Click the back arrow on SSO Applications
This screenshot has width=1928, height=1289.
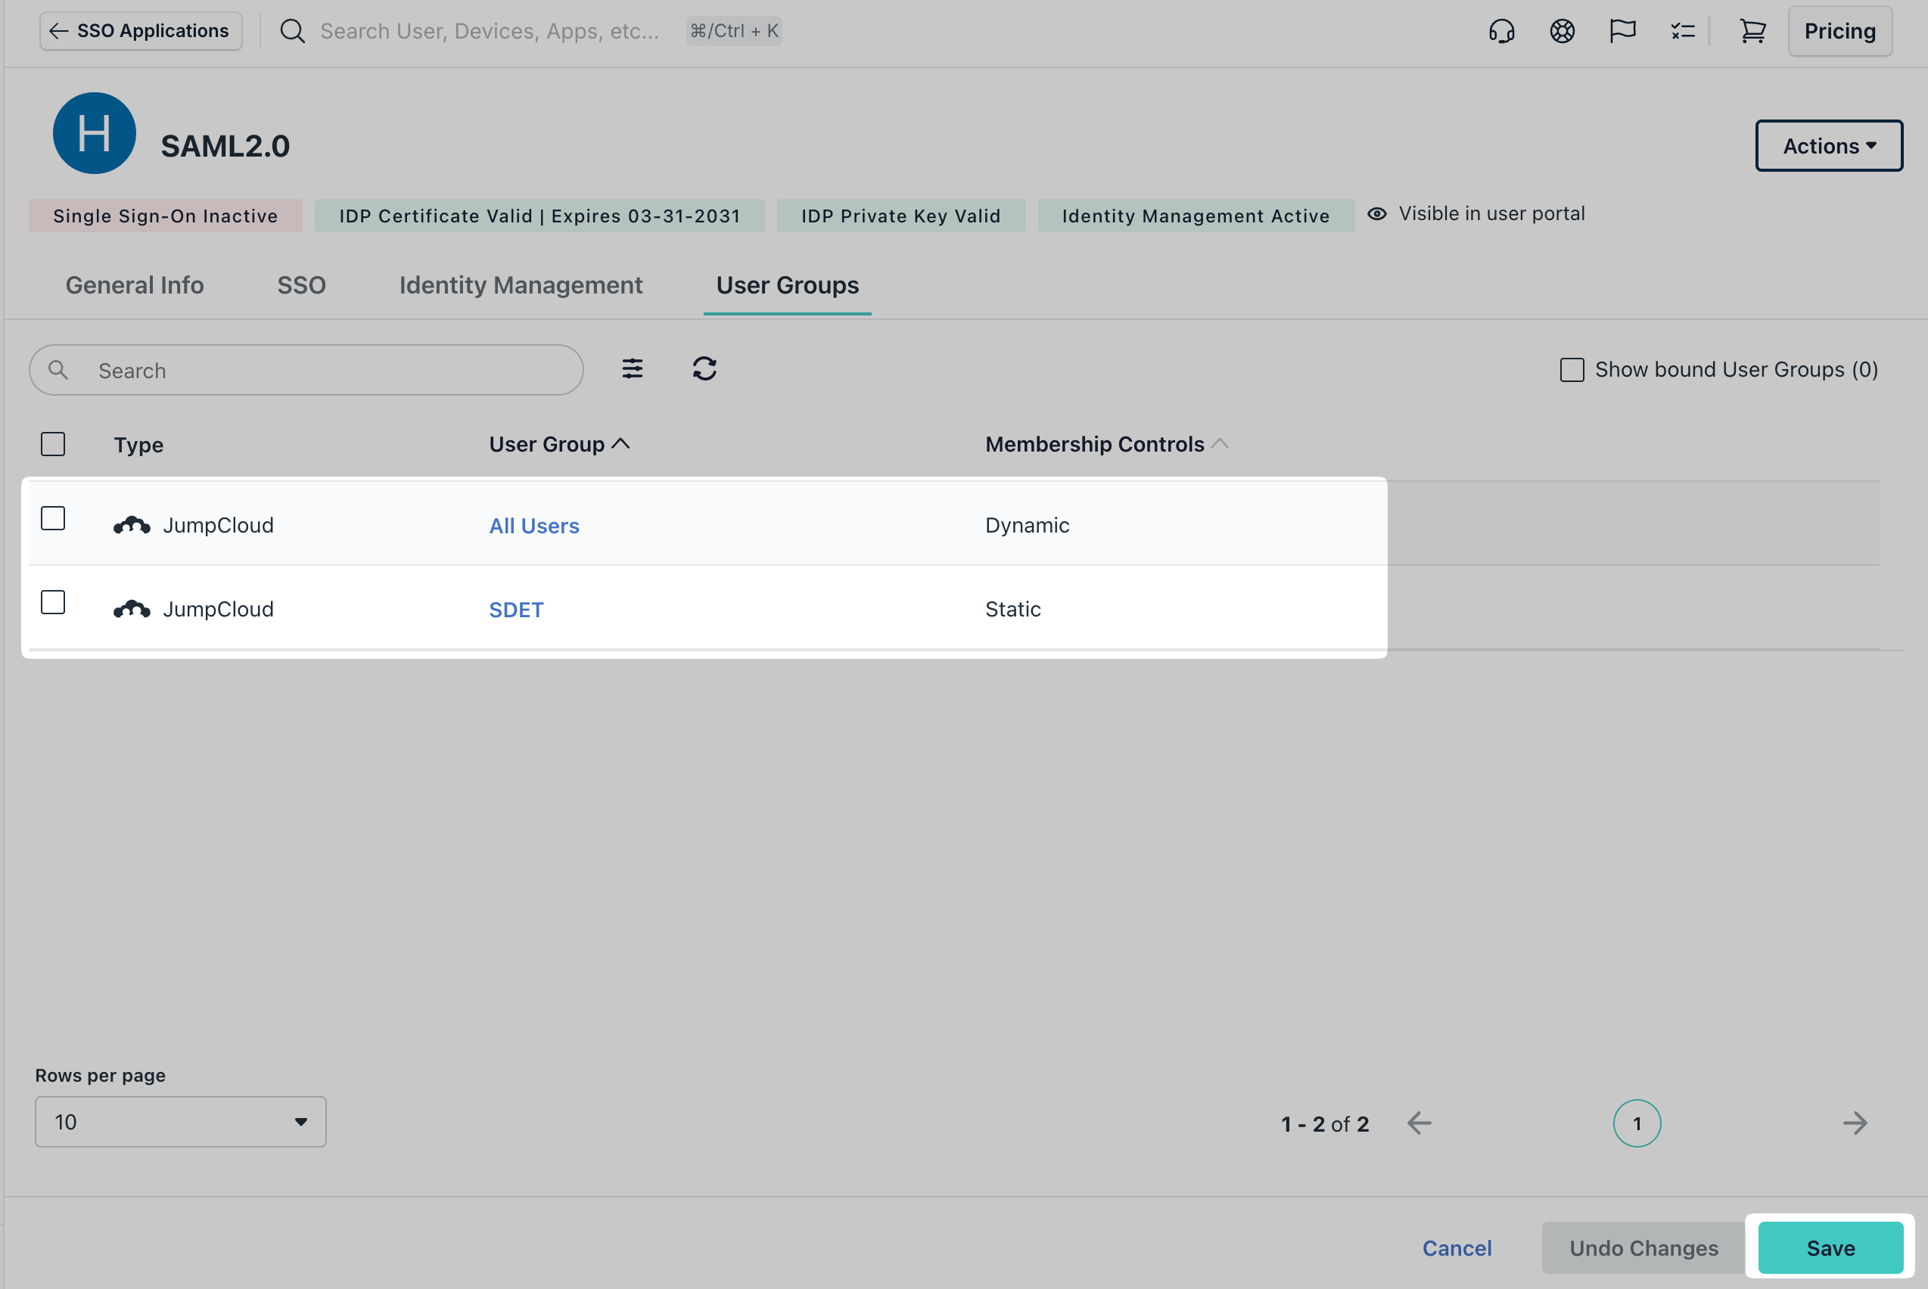58,30
